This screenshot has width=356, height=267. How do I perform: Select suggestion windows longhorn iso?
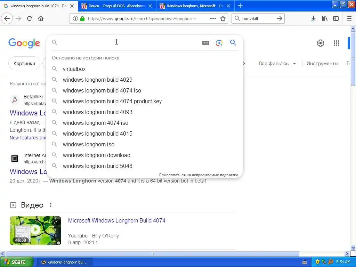click(x=145, y=144)
